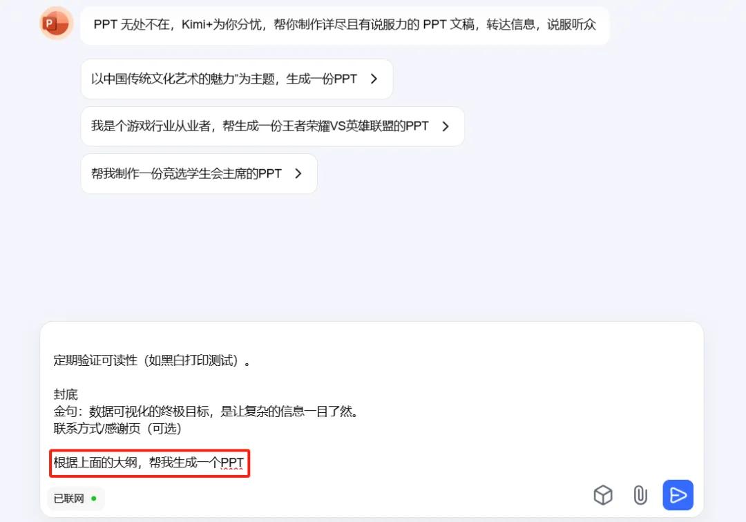Viewport: 746px width, 522px height.
Task: Select the 王者荣耀VS英雄联盟 PPT suggestion
Action: [x=273, y=126]
